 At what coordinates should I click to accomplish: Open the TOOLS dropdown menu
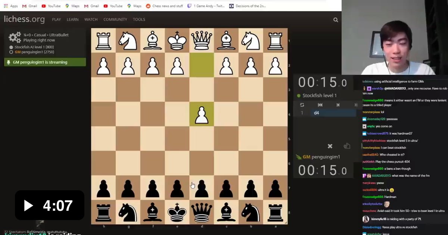click(x=139, y=19)
